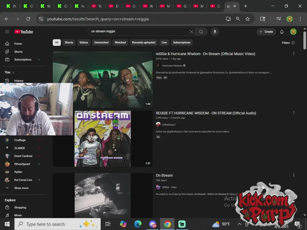This screenshot has width=307, height=230.
Task: Go back in the browser
Action: [x=7, y=19]
